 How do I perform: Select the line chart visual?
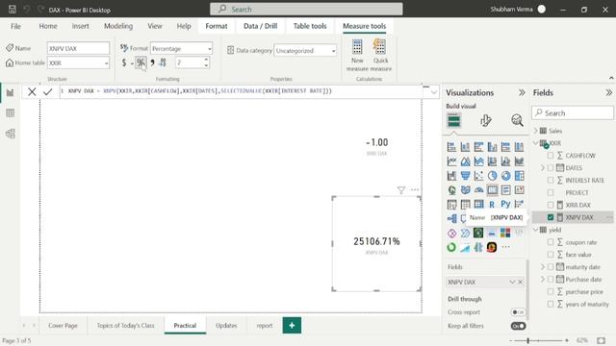pyautogui.click(x=451, y=161)
